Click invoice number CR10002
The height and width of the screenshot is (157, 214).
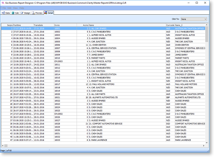[58, 114]
